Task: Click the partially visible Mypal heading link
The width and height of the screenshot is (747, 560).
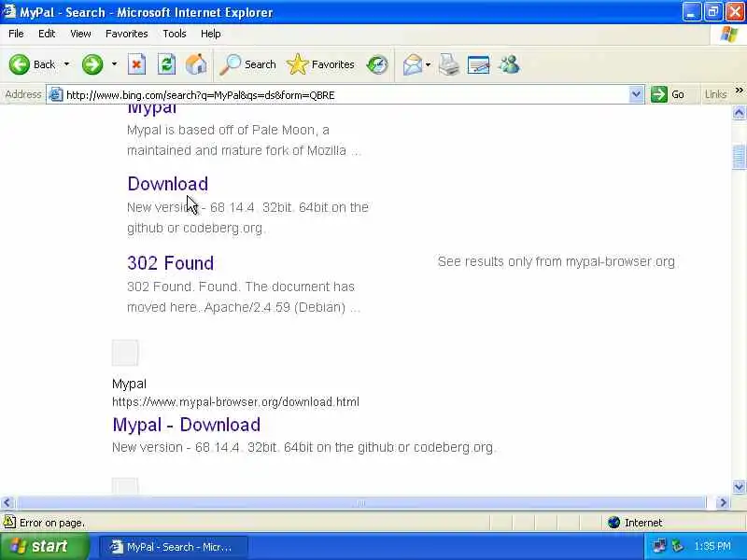Action: coord(152,110)
